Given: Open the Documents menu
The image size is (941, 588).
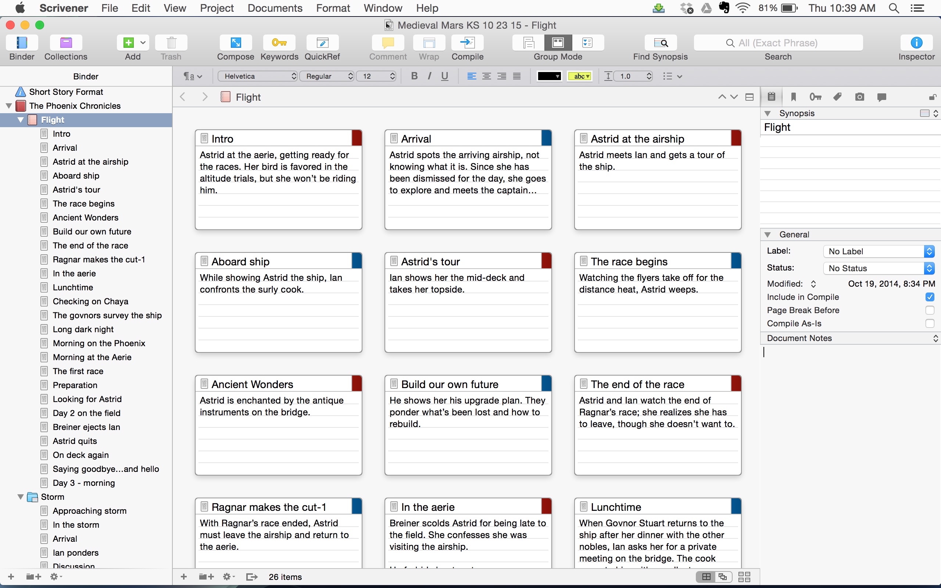Looking at the screenshot, I should [275, 8].
